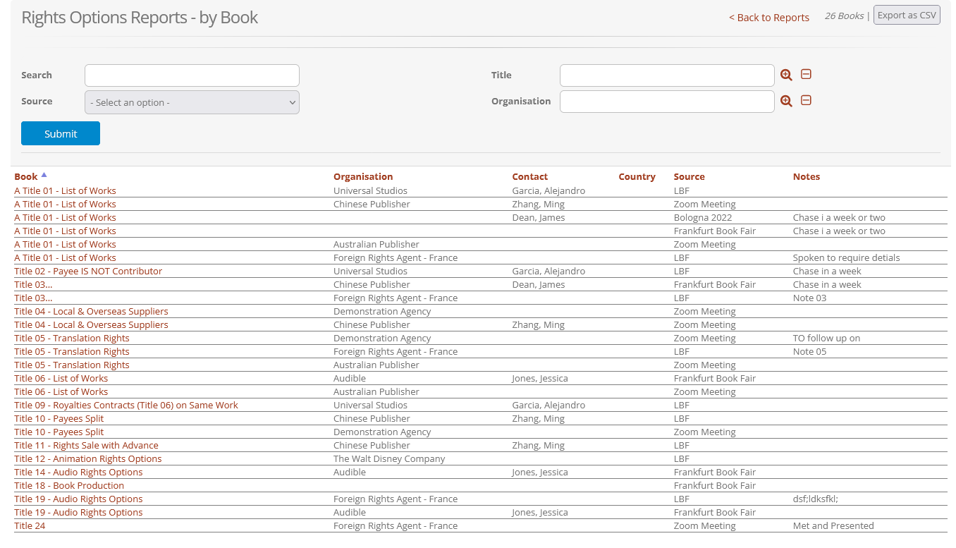Viewport: 956px width, 548px height.
Task: Select the 'Bologna 2022' source cell
Action: 703,217
